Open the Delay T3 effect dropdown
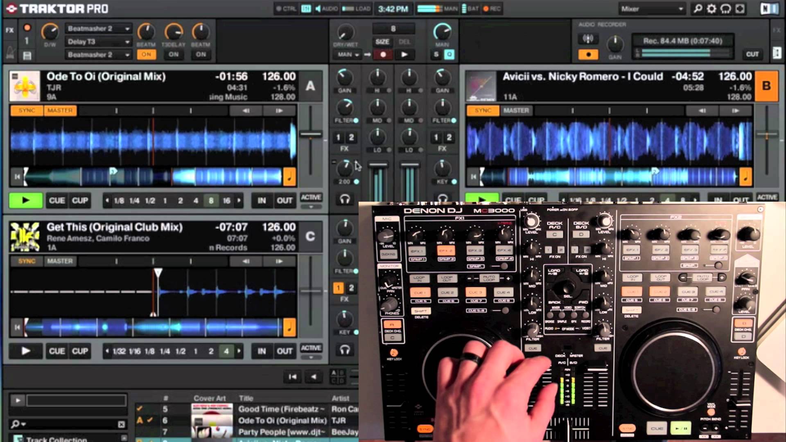The image size is (786, 442). click(98, 42)
